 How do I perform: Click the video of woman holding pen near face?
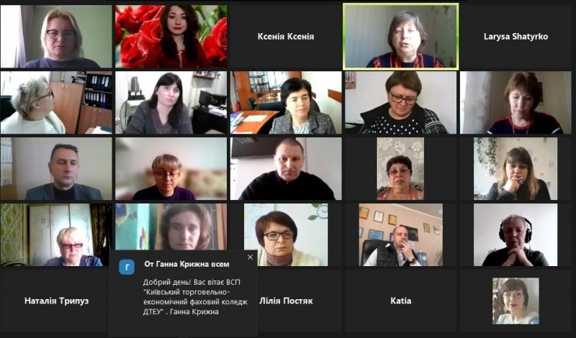(516, 169)
